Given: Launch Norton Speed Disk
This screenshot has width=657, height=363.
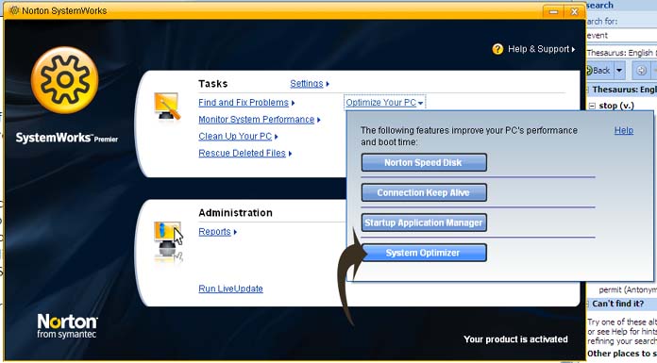Looking at the screenshot, I should click(x=424, y=162).
